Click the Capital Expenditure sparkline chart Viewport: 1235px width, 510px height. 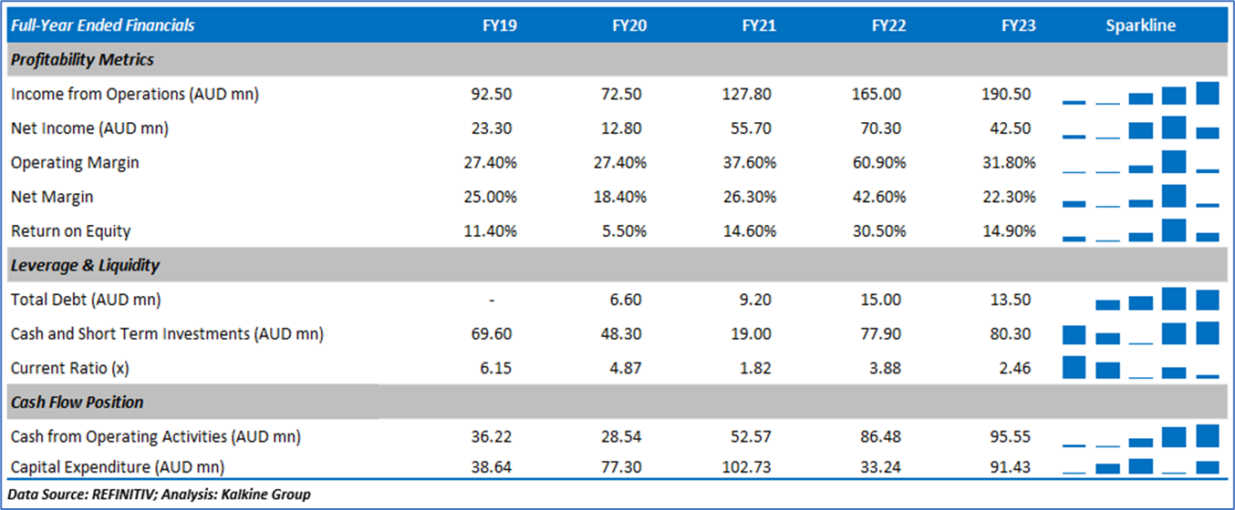1141,467
